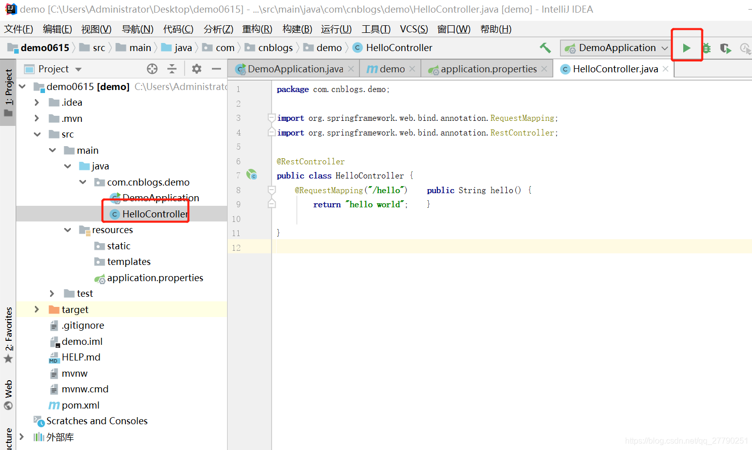The width and height of the screenshot is (752, 450).
Task: Hide the Project panel with minus icon
Action: coord(216,69)
